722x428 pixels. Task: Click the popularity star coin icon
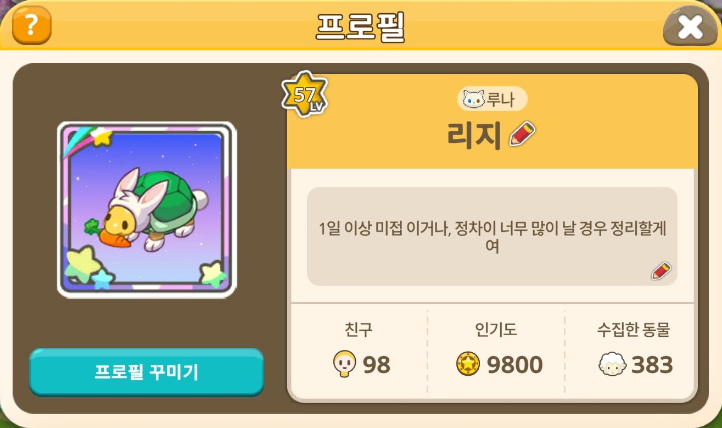pyautogui.click(x=468, y=364)
